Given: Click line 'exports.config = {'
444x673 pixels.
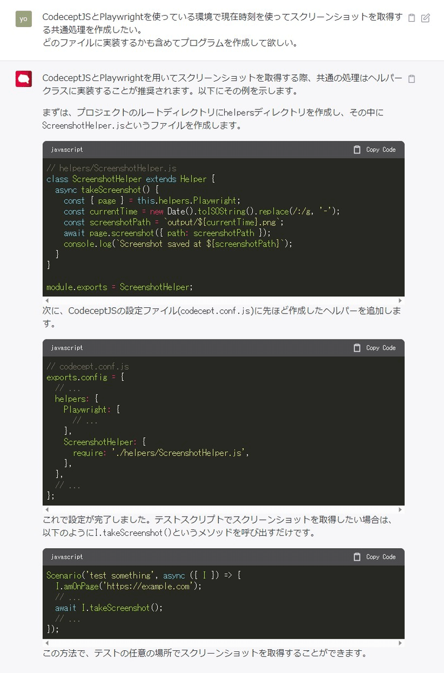Looking at the screenshot, I should [x=85, y=377].
